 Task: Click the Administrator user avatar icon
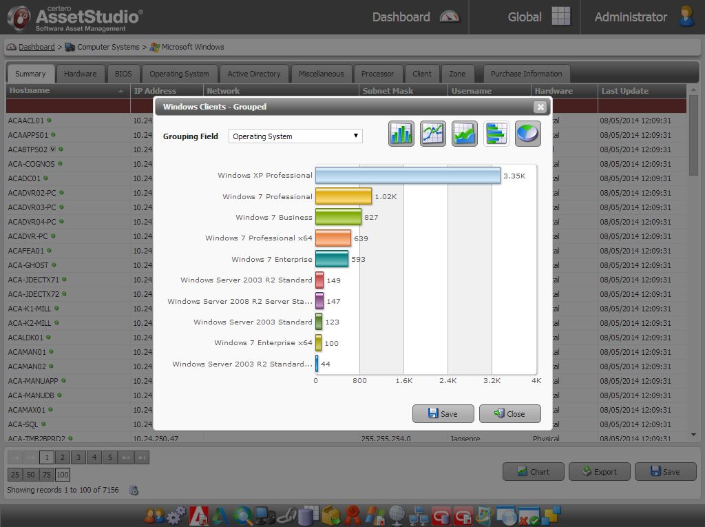pos(686,17)
